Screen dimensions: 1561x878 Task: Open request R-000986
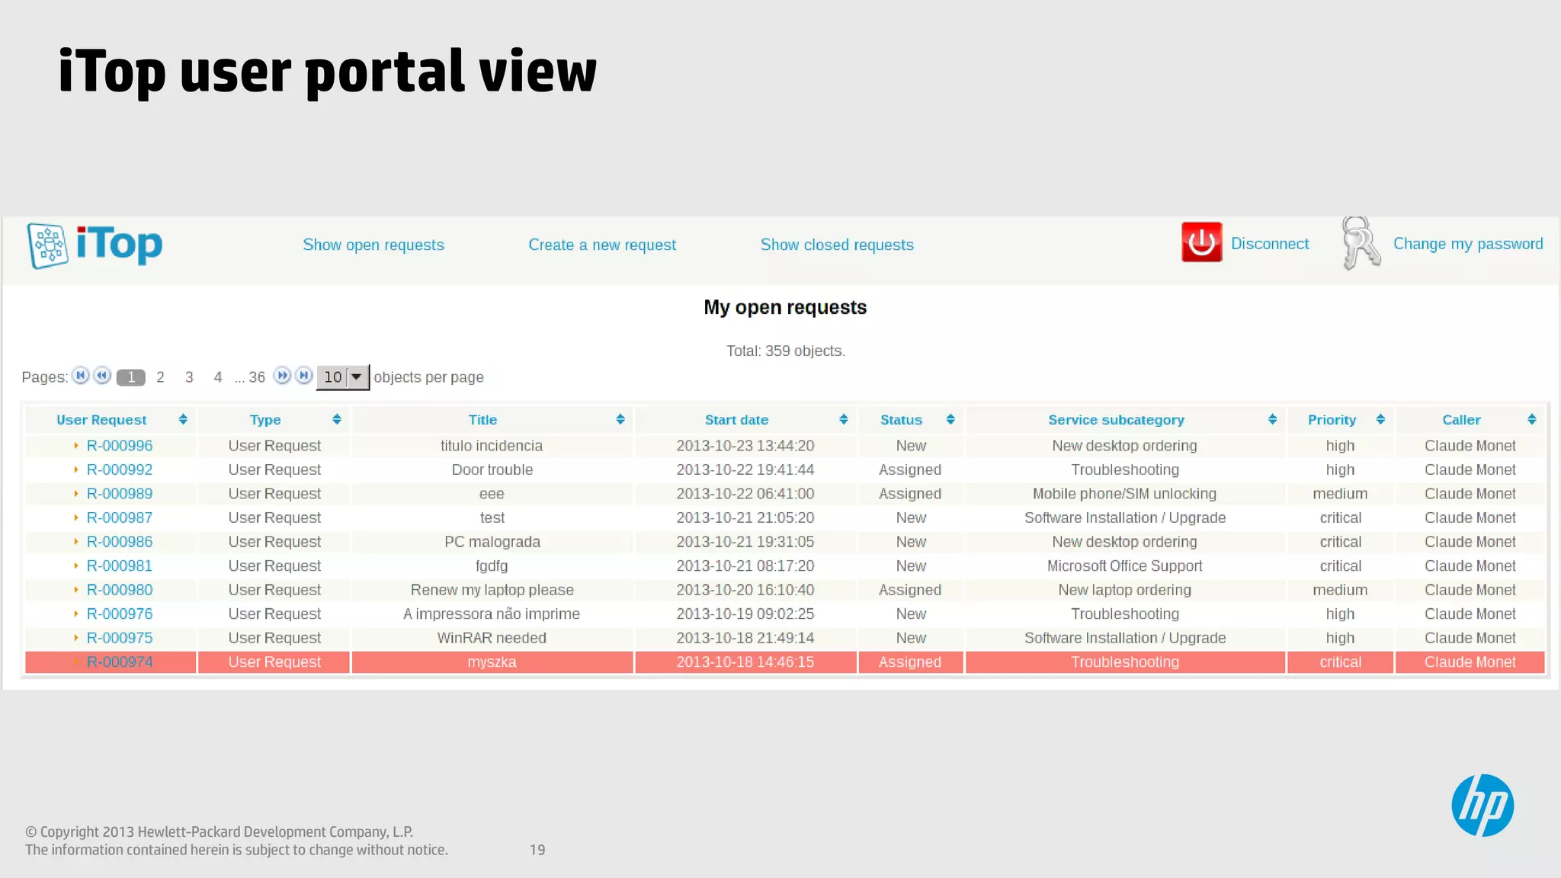[x=120, y=542]
